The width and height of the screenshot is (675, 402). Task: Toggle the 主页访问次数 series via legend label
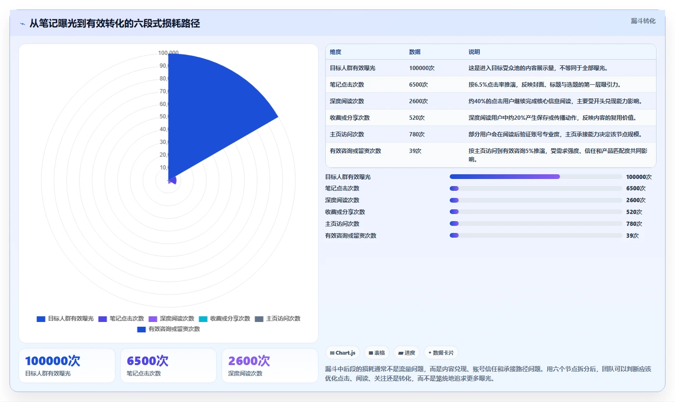pyautogui.click(x=283, y=319)
